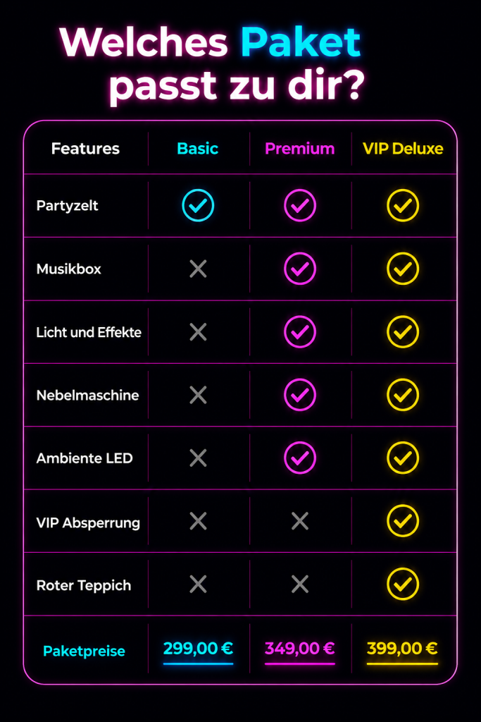Click the cyan Partyzelt checkmark under Basic
Screen dimensions: 481x722
[x=198, y=205]
